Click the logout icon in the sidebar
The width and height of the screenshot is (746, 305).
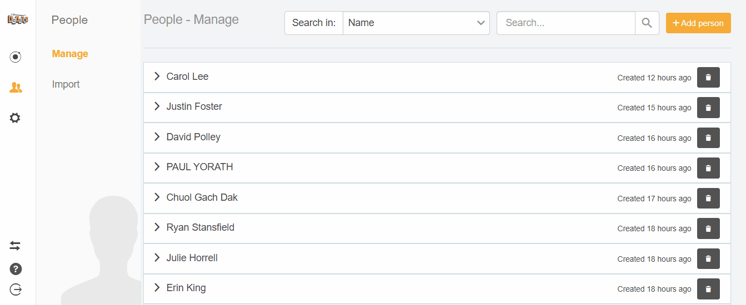(16, 289)
